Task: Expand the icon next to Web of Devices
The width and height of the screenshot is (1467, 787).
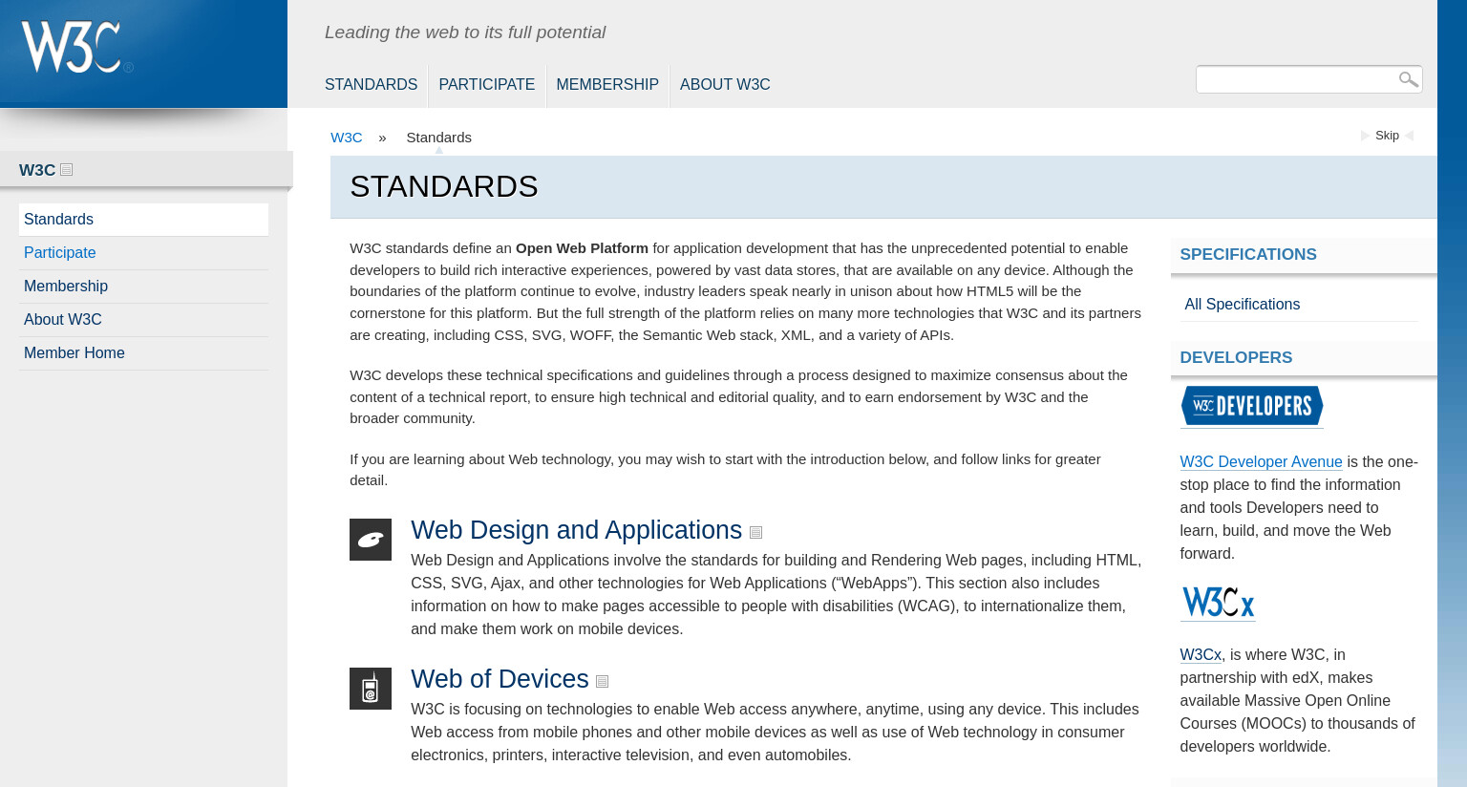Action: (x=602, y=682)
